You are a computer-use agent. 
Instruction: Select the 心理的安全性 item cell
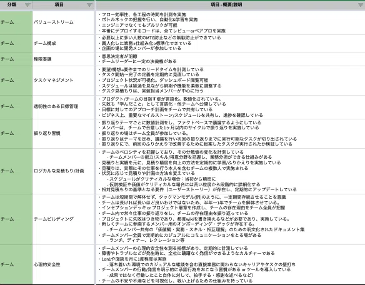63,264
